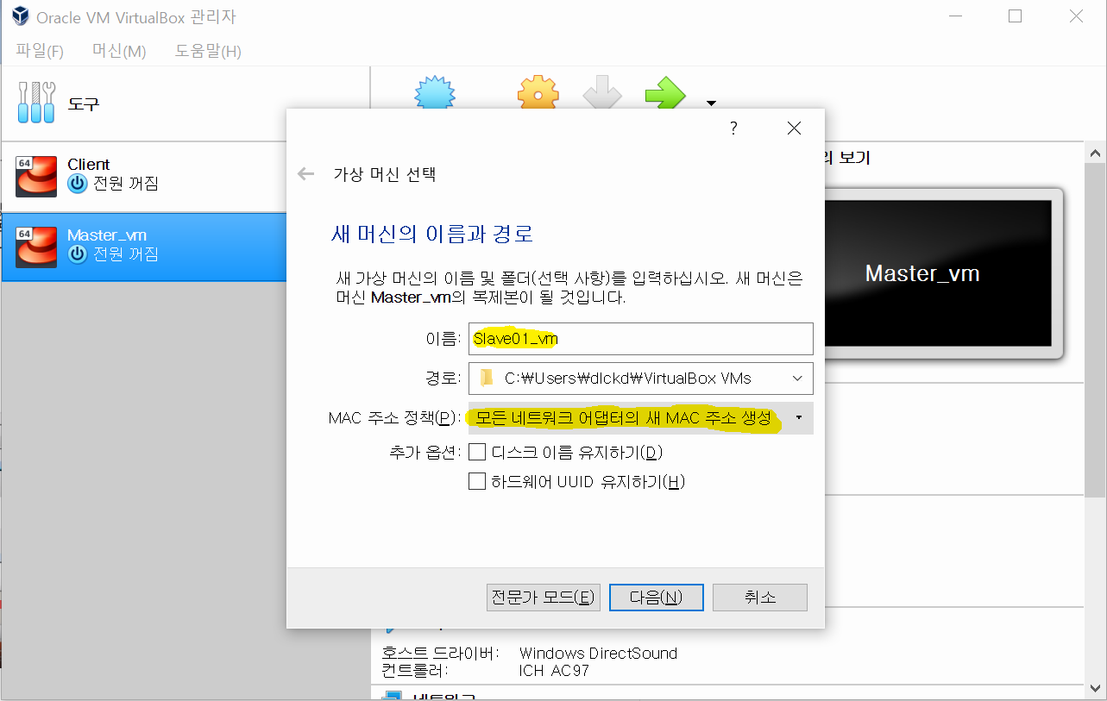
Task: Click the Tools (도구) label in sidebar
Action: (84, 103)
